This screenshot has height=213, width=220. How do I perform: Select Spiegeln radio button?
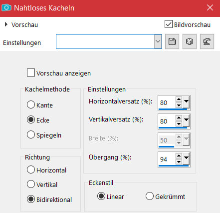point(31,134)
